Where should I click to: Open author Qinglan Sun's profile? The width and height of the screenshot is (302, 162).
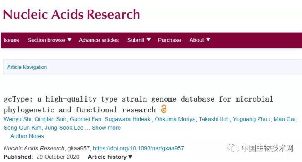coord(51,119)
